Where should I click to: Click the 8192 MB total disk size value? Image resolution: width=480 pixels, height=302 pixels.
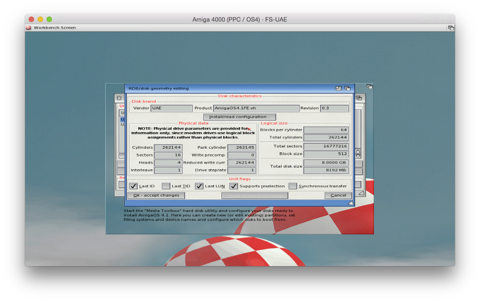coord(326,170)
